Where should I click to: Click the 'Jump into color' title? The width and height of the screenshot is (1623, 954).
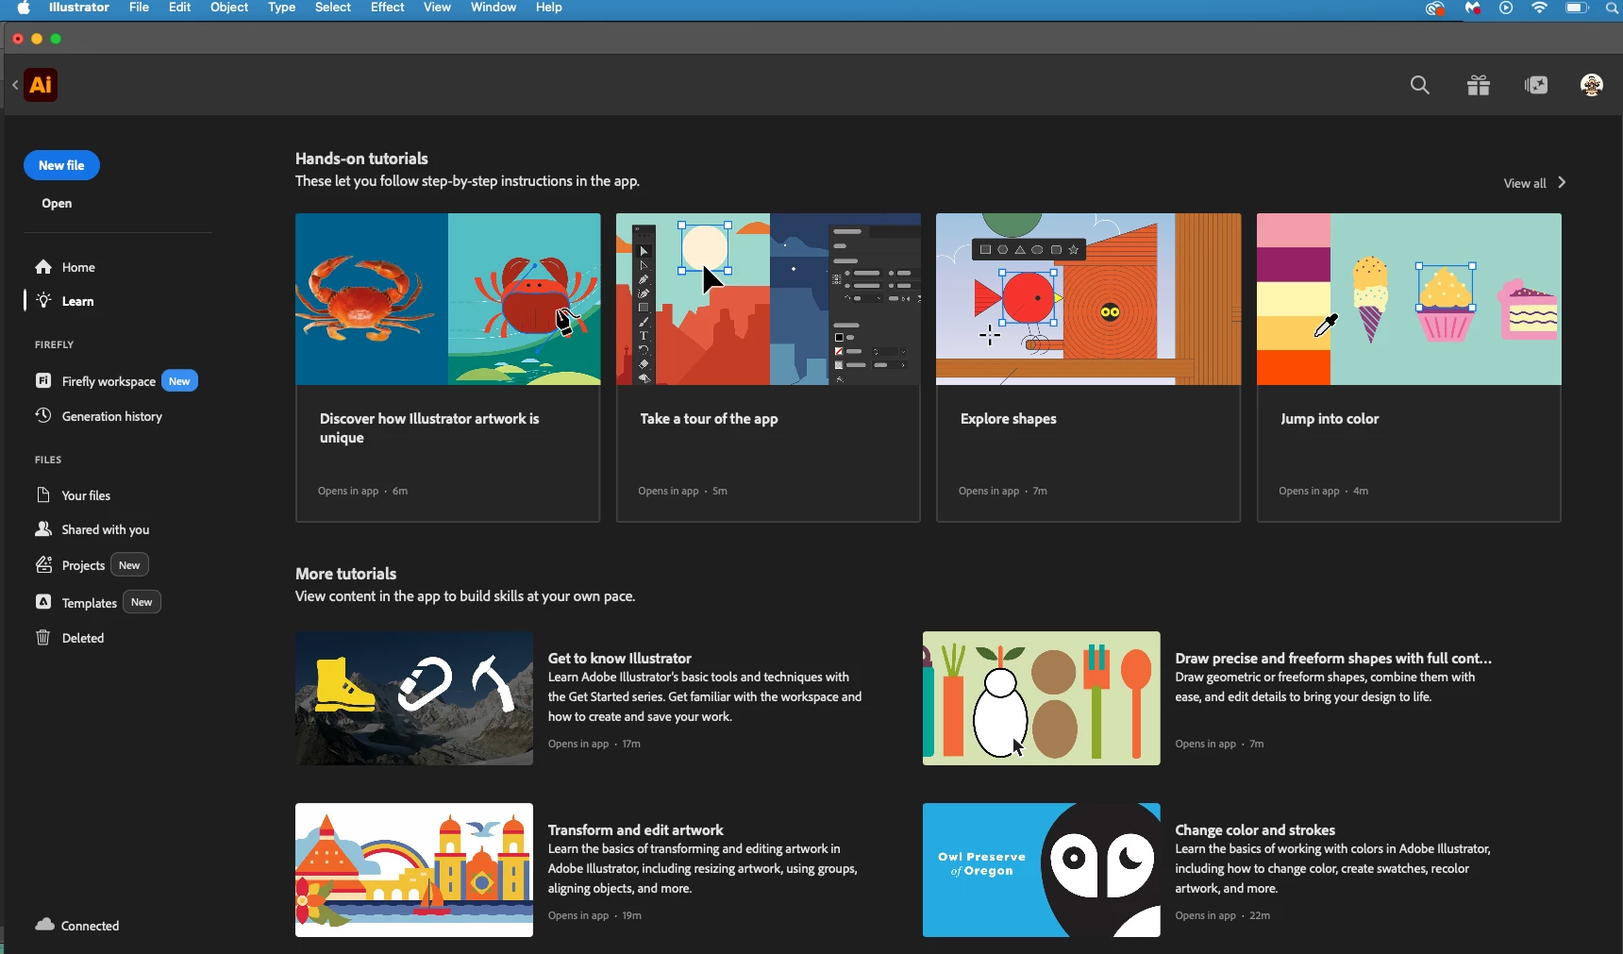[1330, 419]
